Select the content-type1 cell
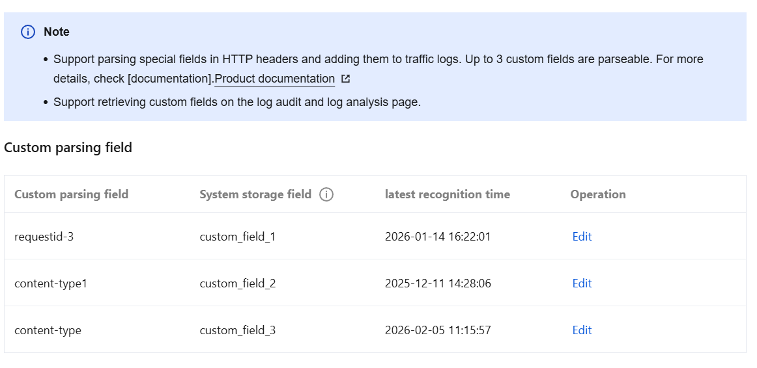 point(50,283)
